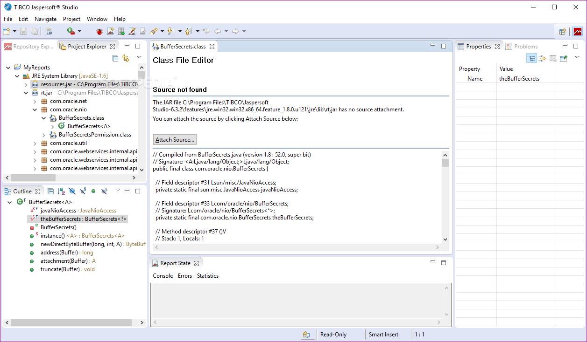Click the flashlight search toolbar icon
Image resolution: width=587 pixels, height=342 pixels.
coord(154,31)
